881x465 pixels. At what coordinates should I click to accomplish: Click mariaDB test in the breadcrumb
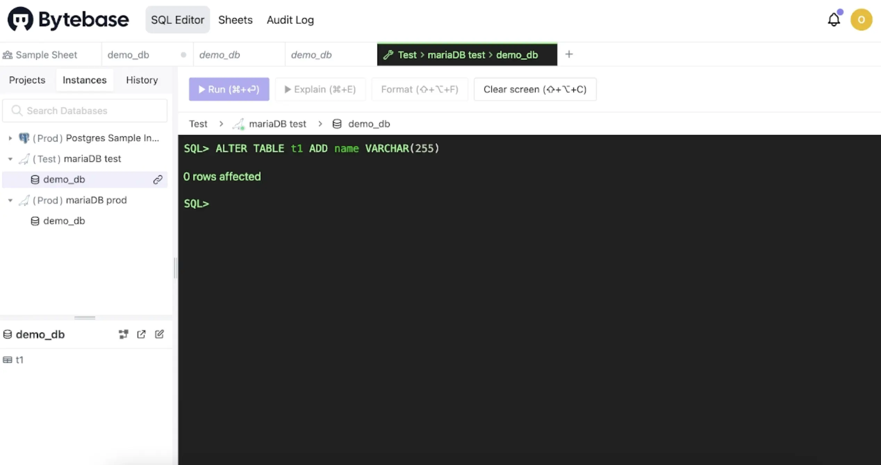point(278,124)
